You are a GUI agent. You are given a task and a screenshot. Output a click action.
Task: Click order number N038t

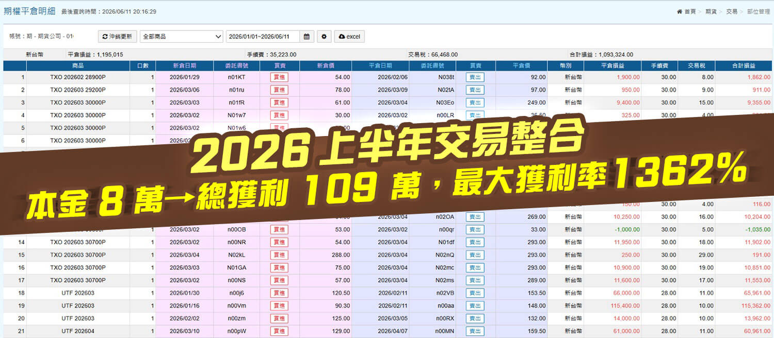pos(445,77)
